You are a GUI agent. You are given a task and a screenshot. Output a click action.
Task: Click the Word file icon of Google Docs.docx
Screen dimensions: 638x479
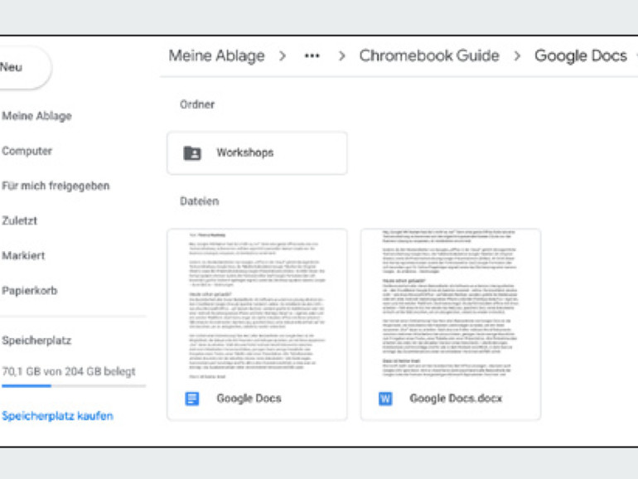pyautogui.click(x=385, y=399)
